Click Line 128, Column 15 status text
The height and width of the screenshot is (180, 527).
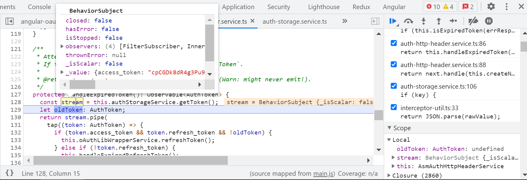pyautogui.click(x=51, y=173)
